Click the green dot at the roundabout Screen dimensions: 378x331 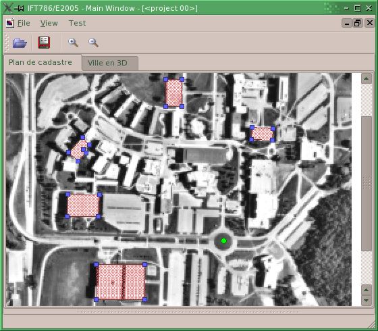pos(223,240)
